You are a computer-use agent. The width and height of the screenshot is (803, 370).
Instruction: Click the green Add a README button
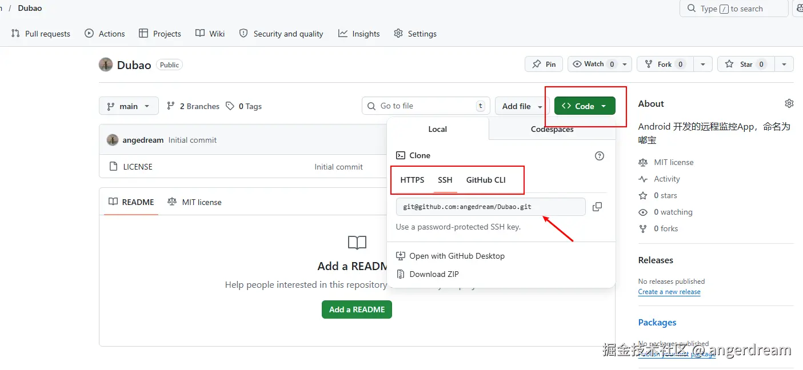357,309
